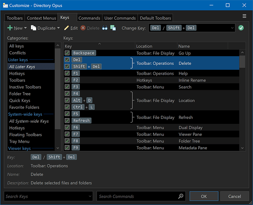The image size is (253, 205).
Task: Select the Tray Menu category
Action: point(31,141)
